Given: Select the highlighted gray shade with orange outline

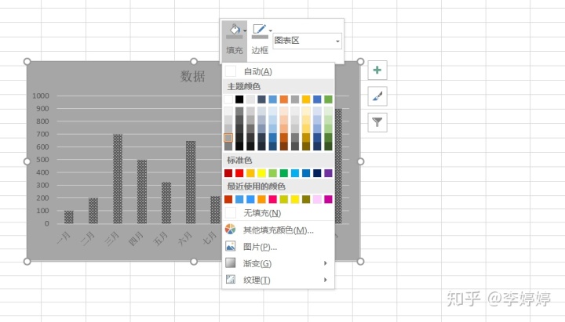Looking at the screenshot, I should (x=228, y=137).
